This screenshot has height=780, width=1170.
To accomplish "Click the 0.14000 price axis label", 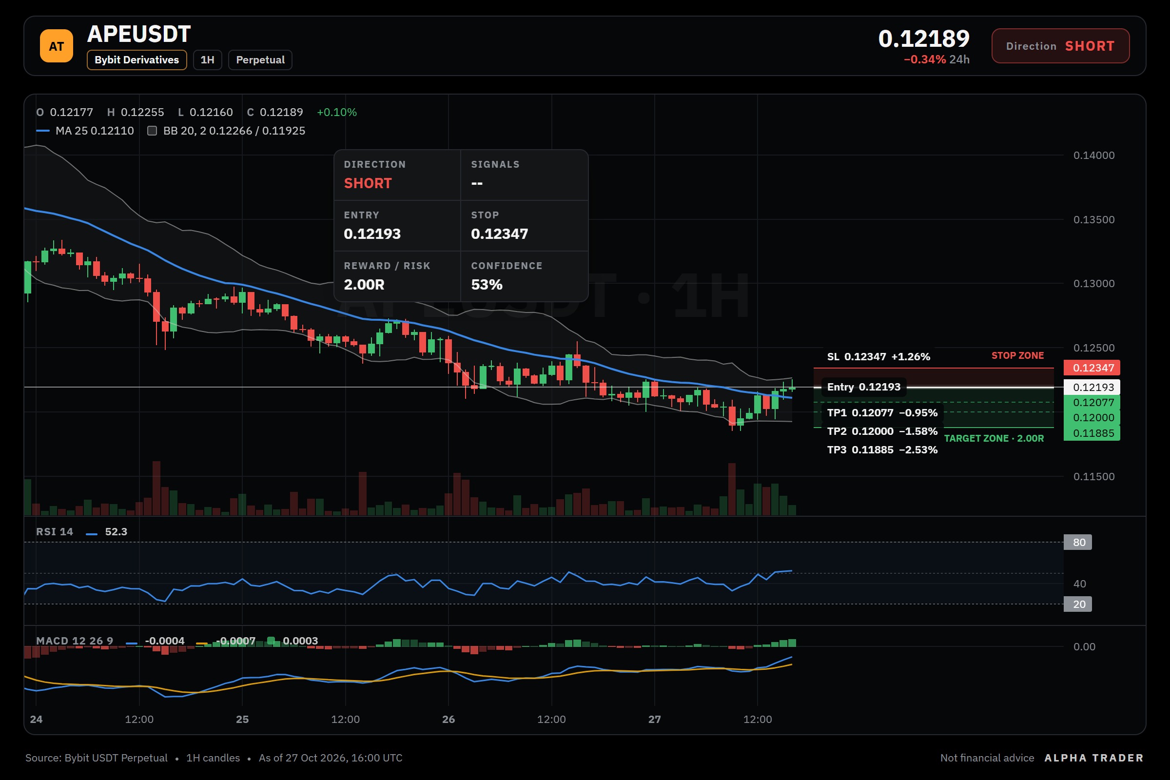I will 1094,155.
